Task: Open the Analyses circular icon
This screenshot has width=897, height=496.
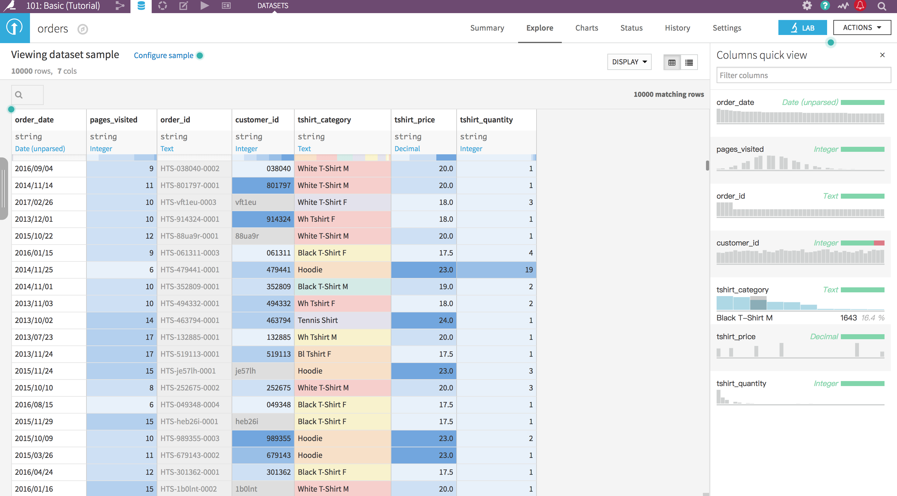Action: 162,6
